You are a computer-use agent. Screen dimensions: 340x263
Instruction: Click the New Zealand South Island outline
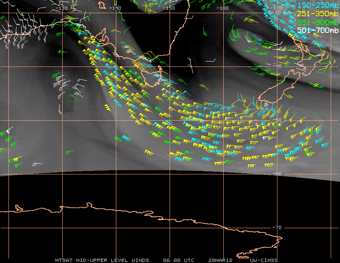coord(280,88)
